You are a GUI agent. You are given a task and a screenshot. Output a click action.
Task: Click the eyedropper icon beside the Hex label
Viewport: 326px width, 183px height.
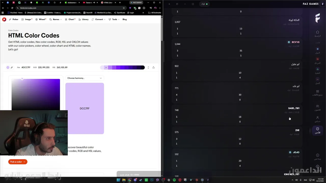12,67
